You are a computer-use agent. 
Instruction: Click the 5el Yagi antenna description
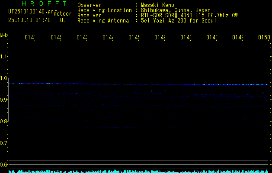click(x=179, y=20)
